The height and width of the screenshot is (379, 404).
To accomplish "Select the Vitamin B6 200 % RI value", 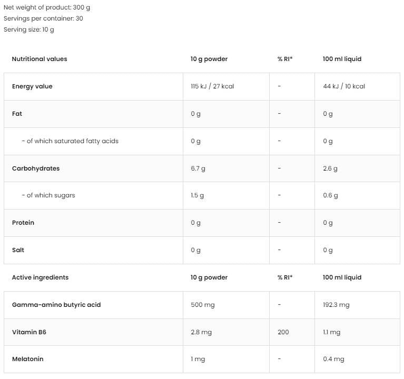I will (x=283, y=332).
